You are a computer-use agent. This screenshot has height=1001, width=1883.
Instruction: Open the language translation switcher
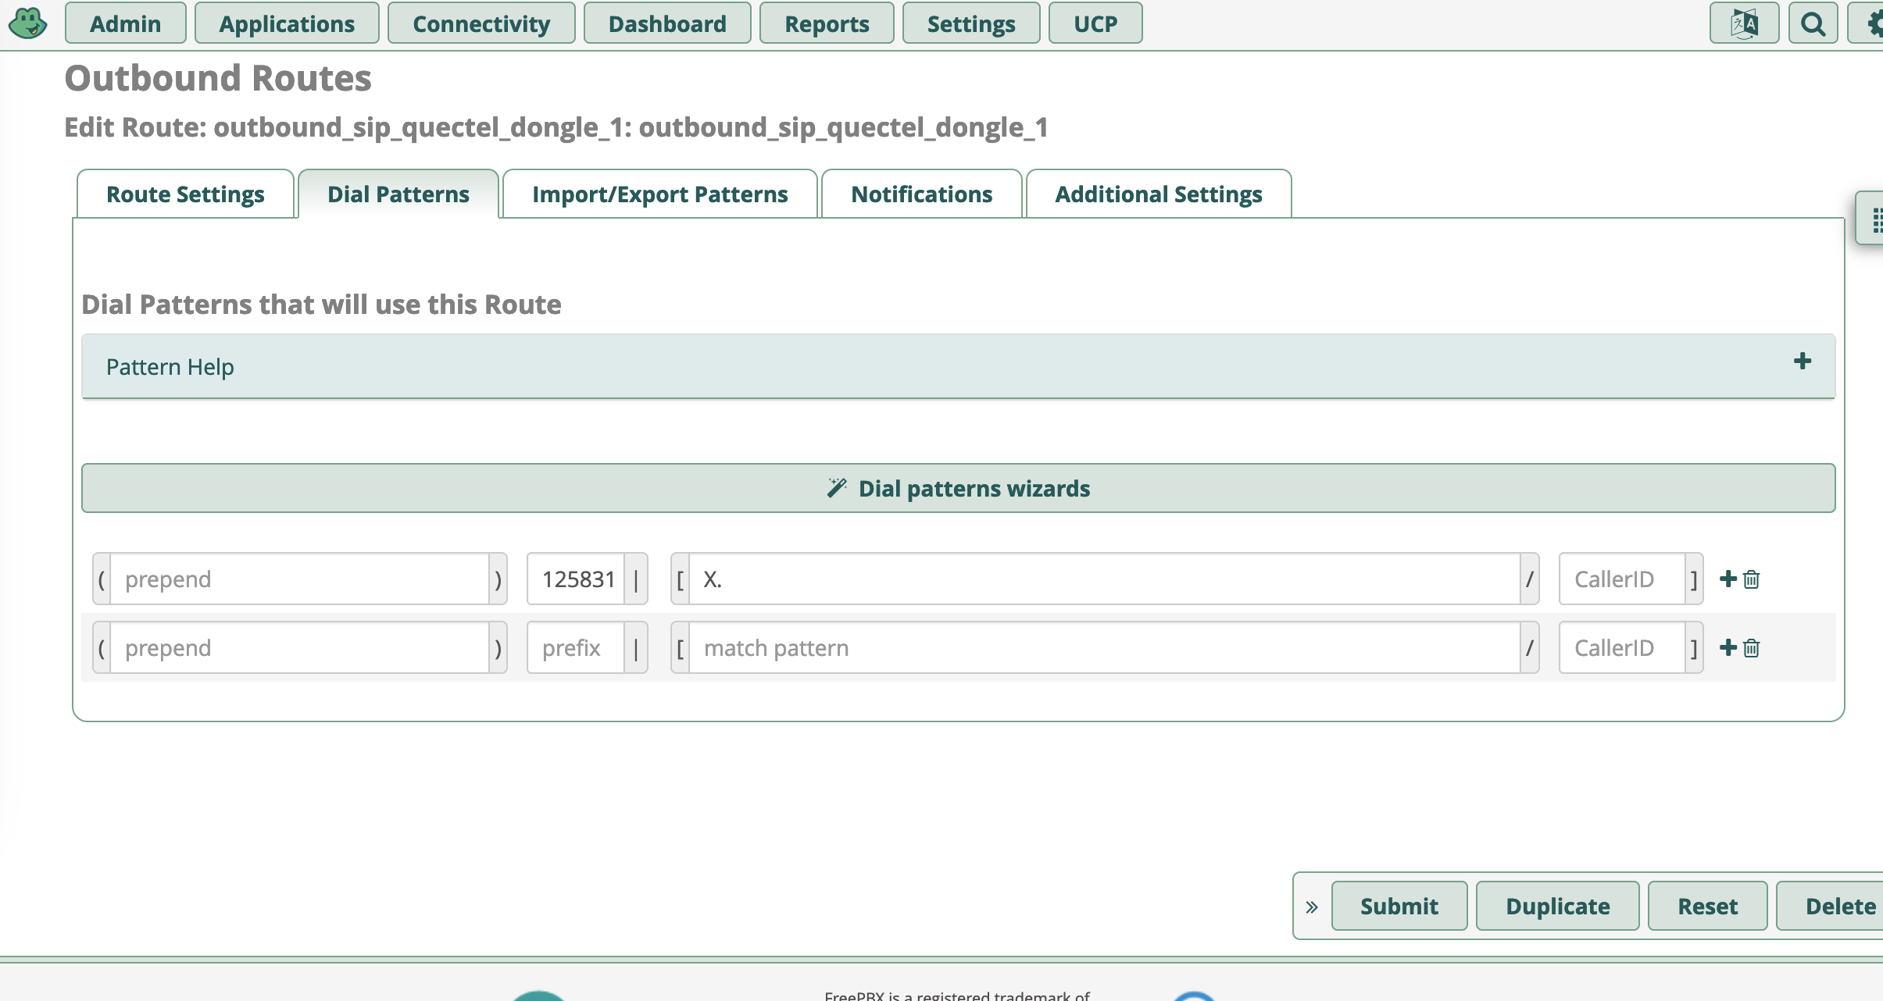point(1744,23)
